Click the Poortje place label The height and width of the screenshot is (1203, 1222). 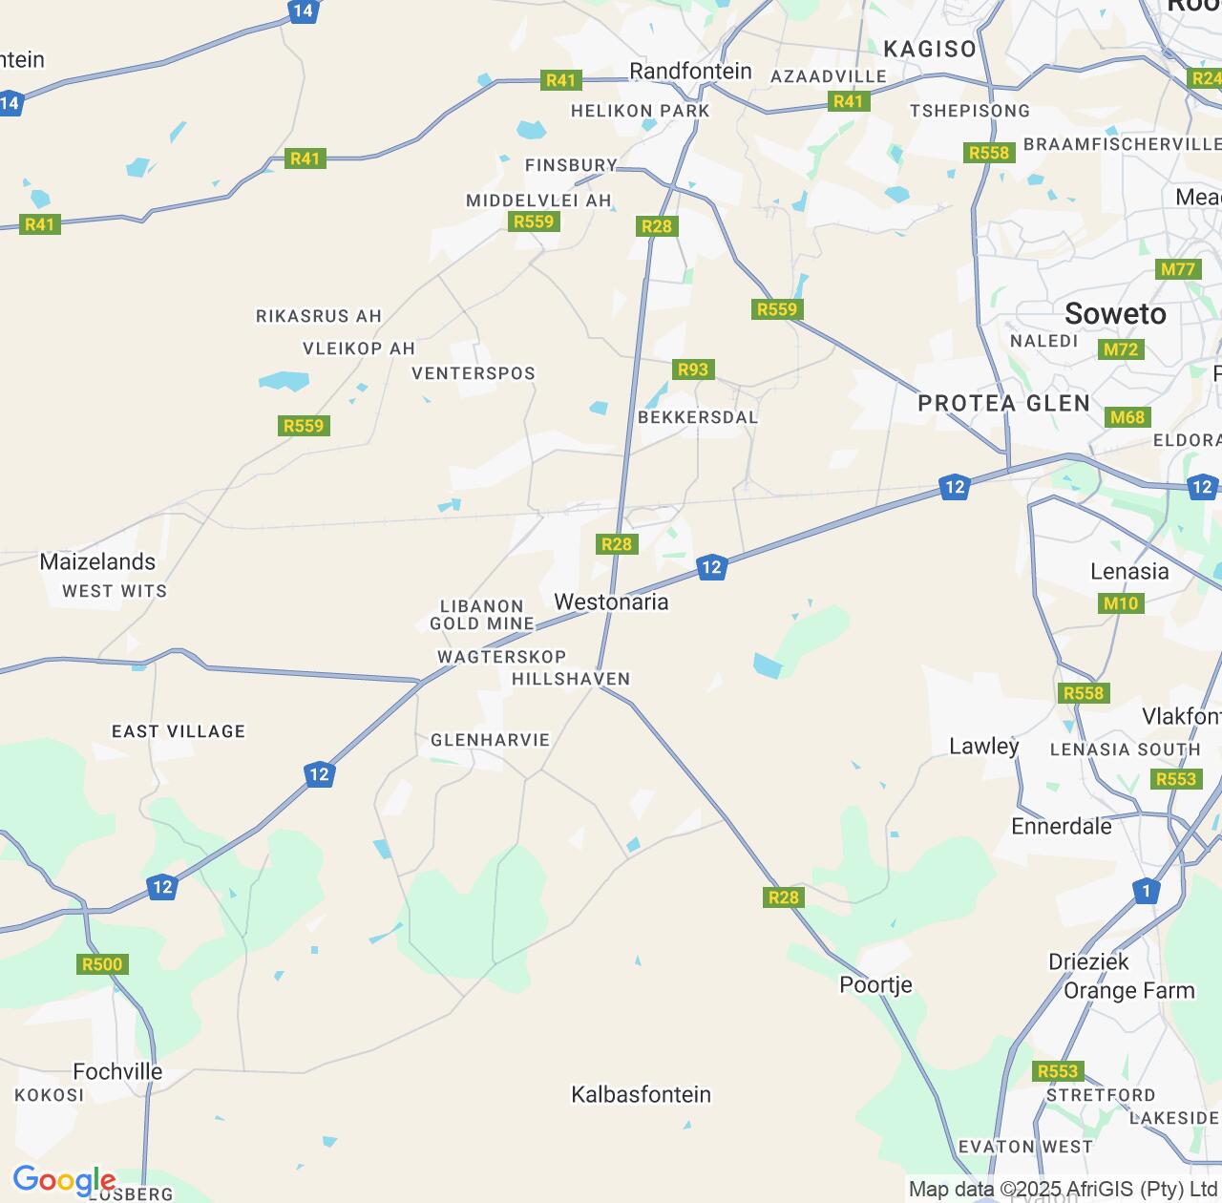[x=876, y=985]
